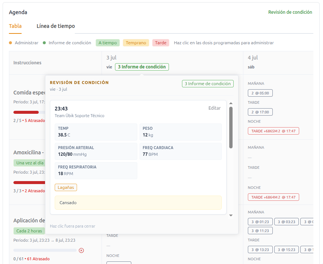Click the 5 Atrasado status text
The width and height of the screenshot is (323, 264).
coord(35,120)
